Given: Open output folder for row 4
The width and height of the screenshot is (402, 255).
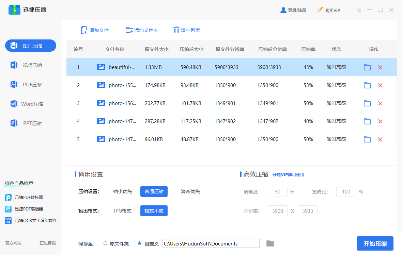Looking at the screenshot, I should coord(367,121).
